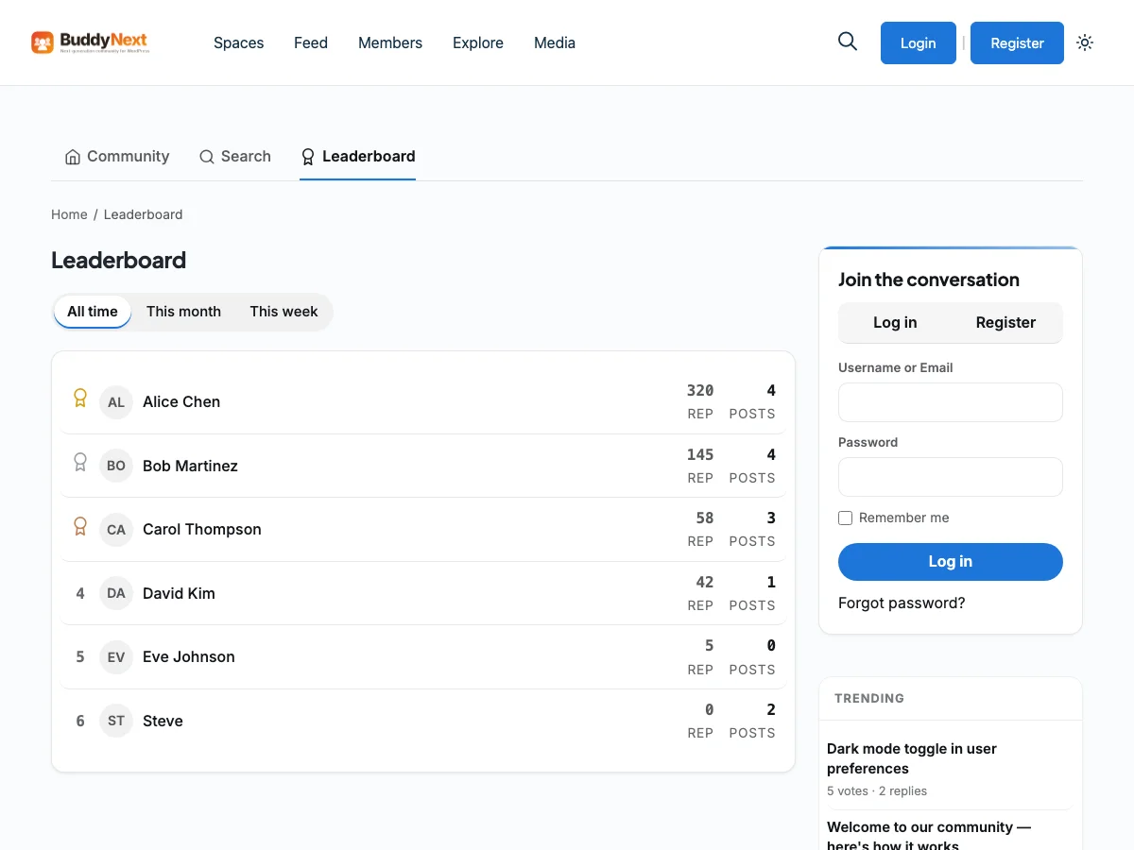Viewport: 1134px width, 850px height.
Task: Click rank number 6 beside Steve
Action: pyautogui.click(x=80, y=721)
